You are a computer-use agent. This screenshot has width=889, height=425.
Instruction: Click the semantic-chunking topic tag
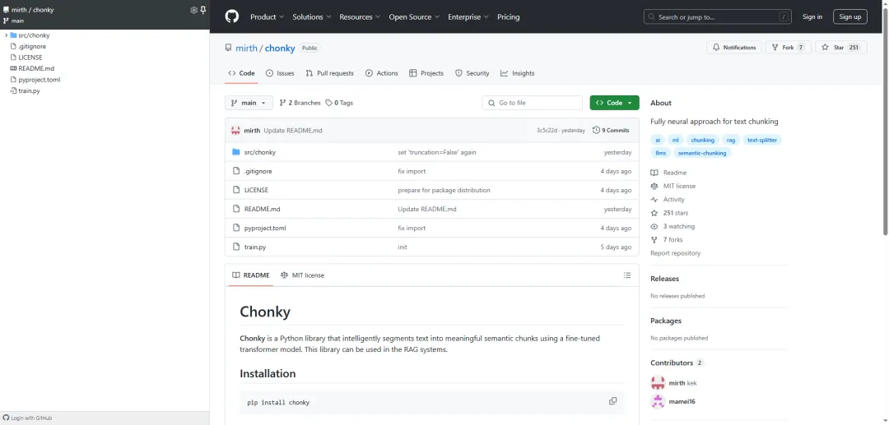point(702,153)
